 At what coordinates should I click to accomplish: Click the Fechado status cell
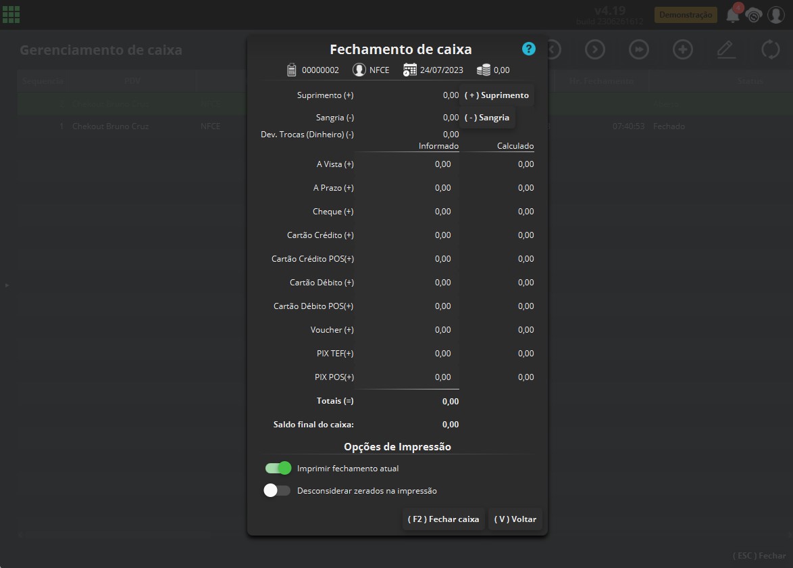(669, 126)
